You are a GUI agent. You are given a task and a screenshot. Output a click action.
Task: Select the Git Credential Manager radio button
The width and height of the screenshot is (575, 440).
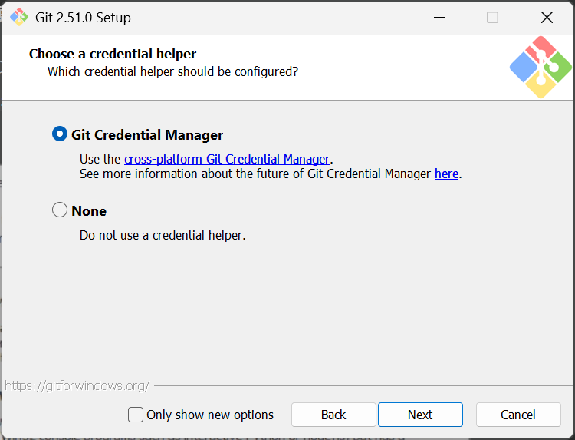(x=60, y=134)
